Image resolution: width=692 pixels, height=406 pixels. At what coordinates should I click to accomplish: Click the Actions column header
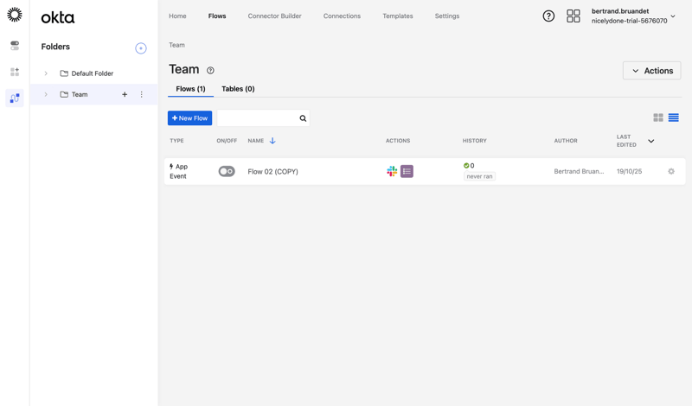(x=398, y=141)
